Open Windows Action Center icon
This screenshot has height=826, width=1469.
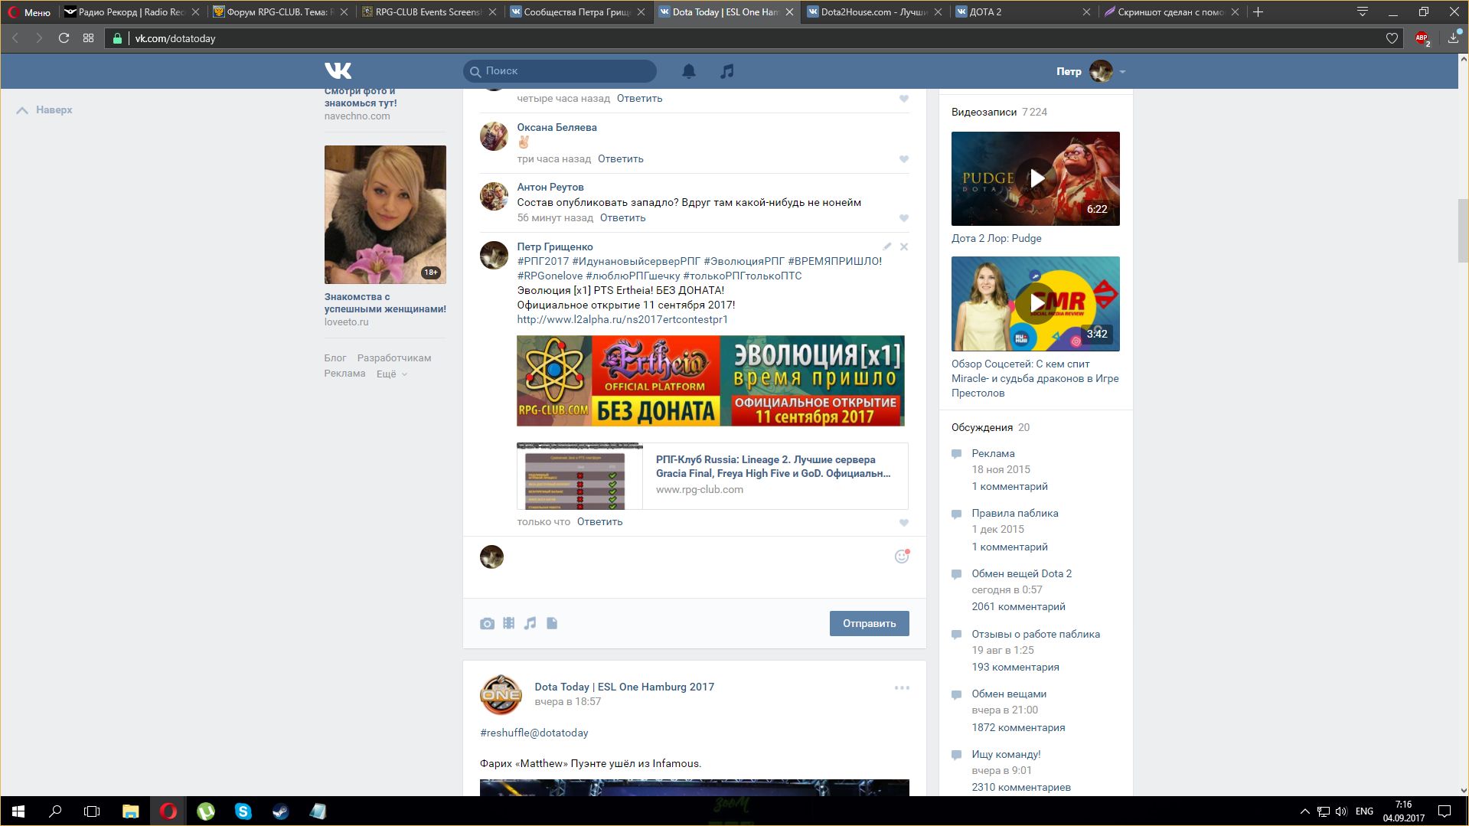1445,811
